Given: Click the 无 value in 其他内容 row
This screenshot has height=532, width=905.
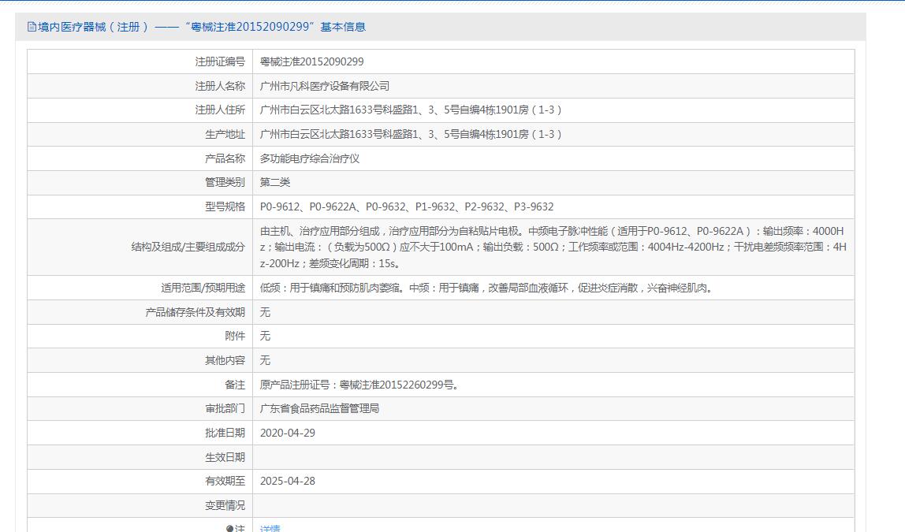Looking at the screenshot, I should (265, 360).
